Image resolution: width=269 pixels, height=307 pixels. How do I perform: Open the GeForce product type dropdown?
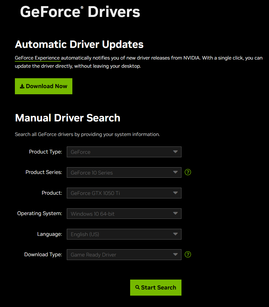click(x=124, y=152)
